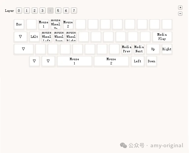Select the Mouse 2 key in top row
This screenshot has height=153, width=189.
point(68,24)
